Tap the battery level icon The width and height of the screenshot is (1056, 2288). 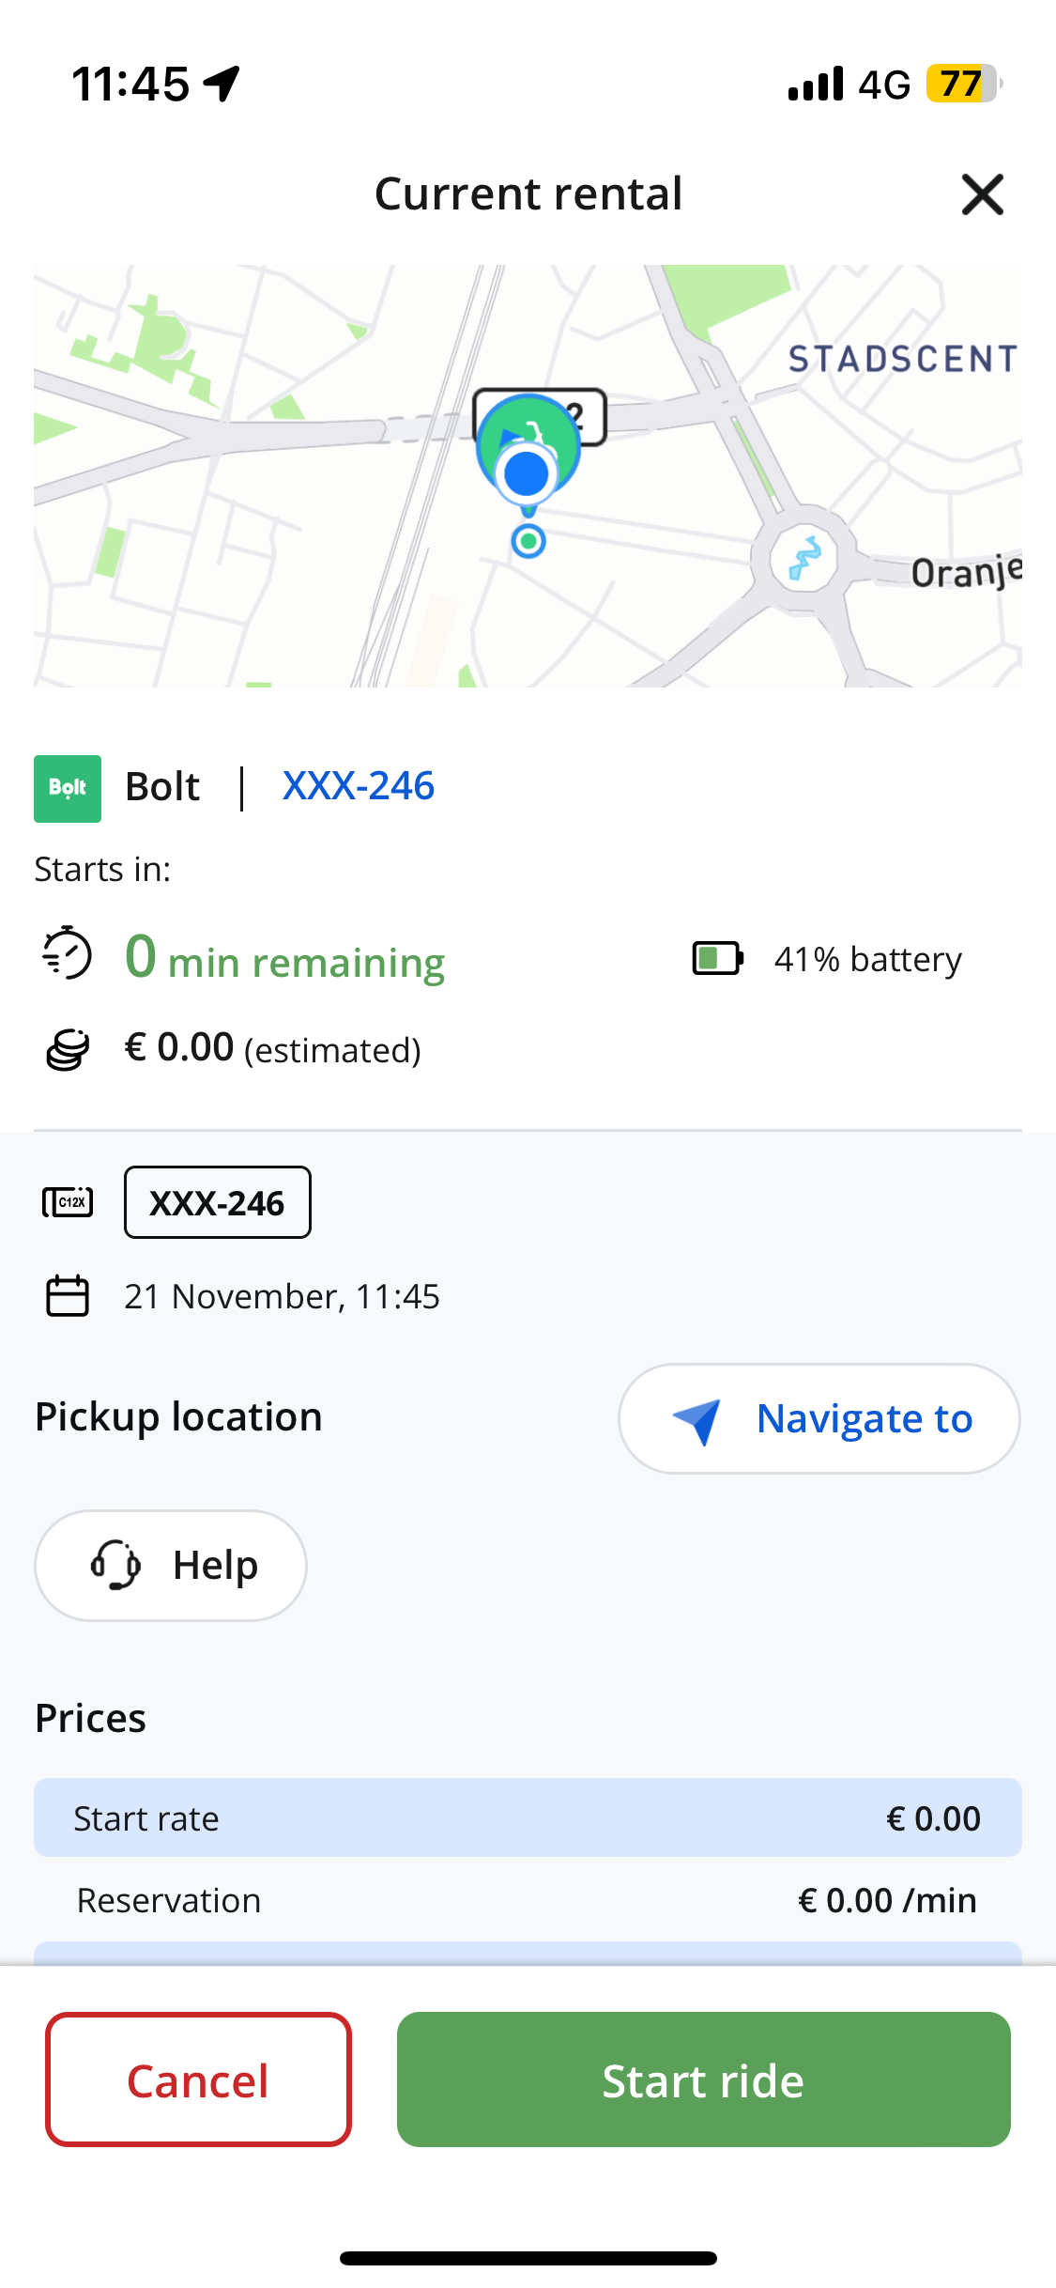tap(718, 959)
